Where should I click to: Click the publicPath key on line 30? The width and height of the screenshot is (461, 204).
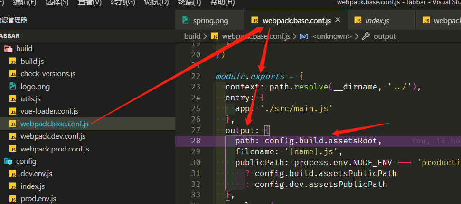coord(262,163)
